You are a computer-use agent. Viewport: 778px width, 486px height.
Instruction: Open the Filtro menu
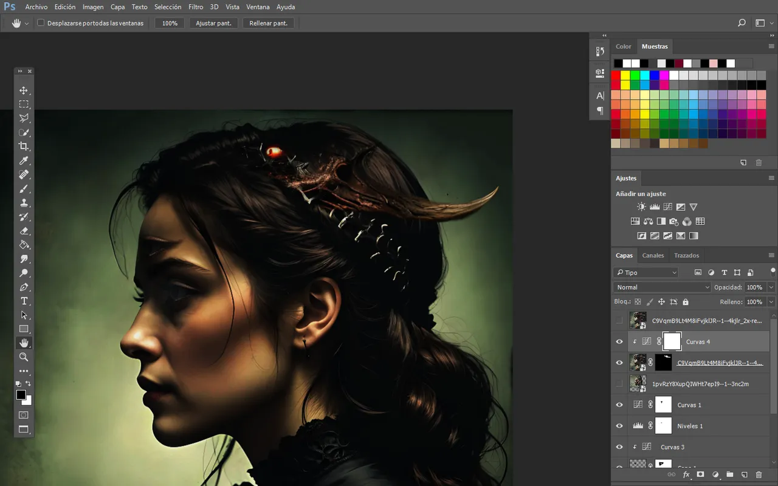tap(196, 7)
